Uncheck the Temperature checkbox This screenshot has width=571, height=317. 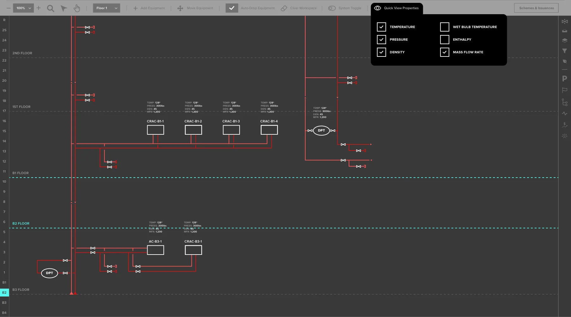coord(381,27)
